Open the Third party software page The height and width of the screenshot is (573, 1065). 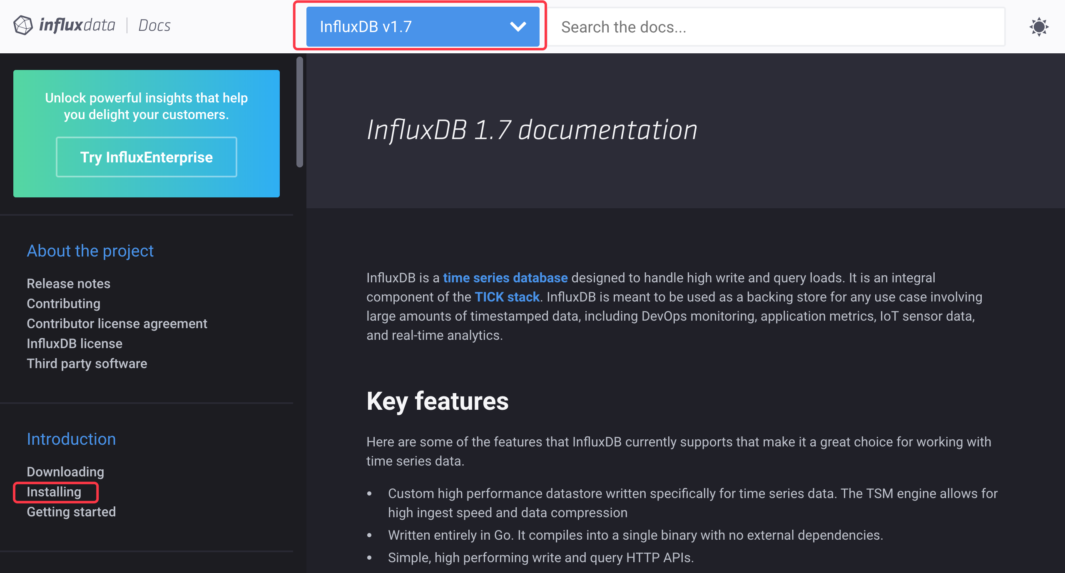(87, 364)
